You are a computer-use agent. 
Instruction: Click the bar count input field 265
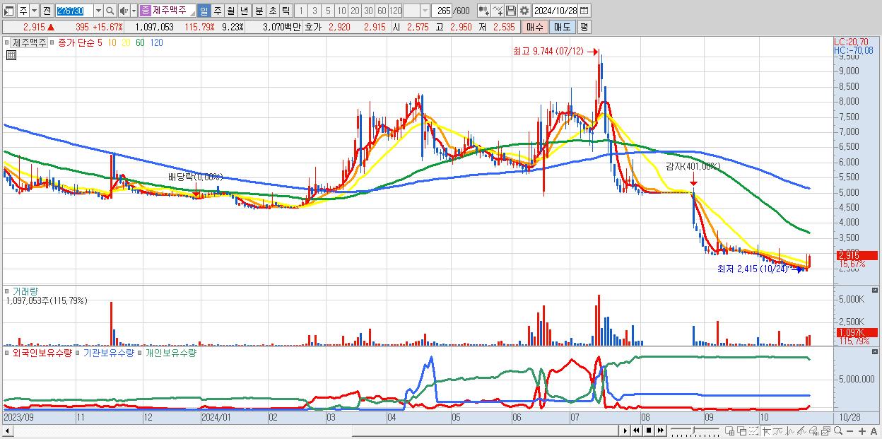coord(442,11)
